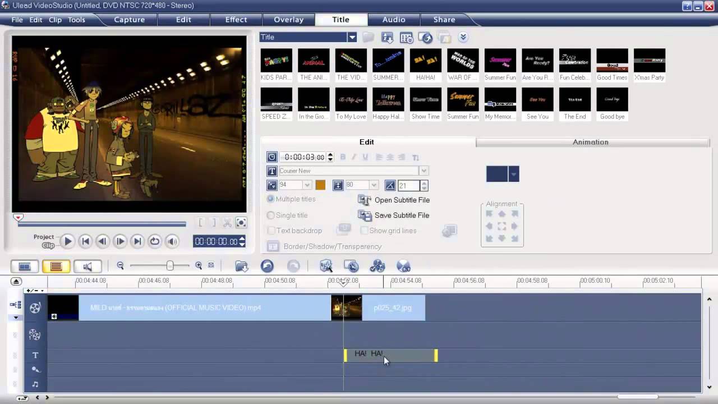Adjust the title duration stepper arrows
This screenshot has height=404, width=718.
tap(330, 157)
